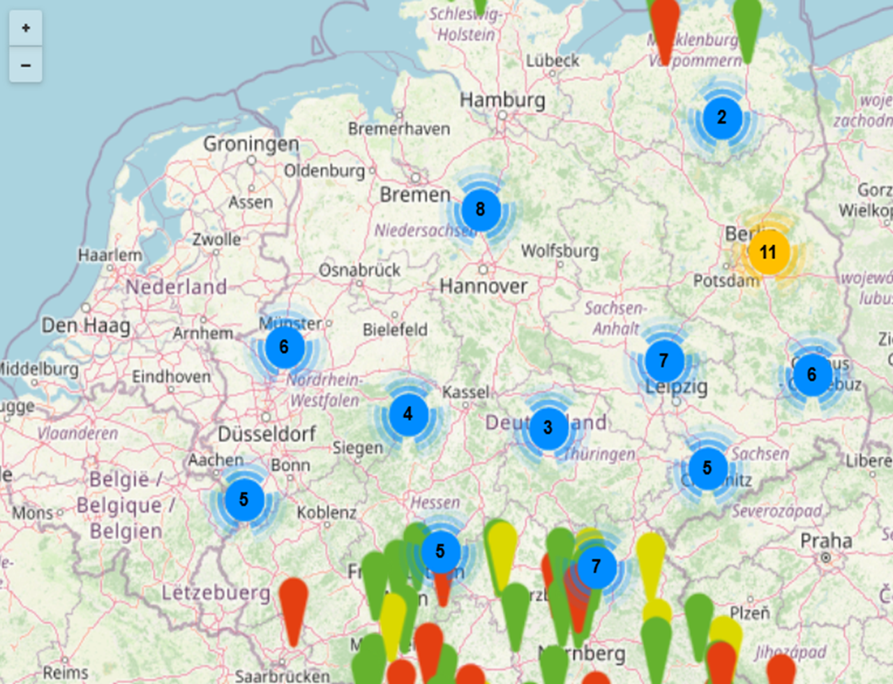Click cluster 2 in Mecklenburg-Vorpommern
Image resolution: width=893 pixels, height=684 pixels.
point(721,117)
